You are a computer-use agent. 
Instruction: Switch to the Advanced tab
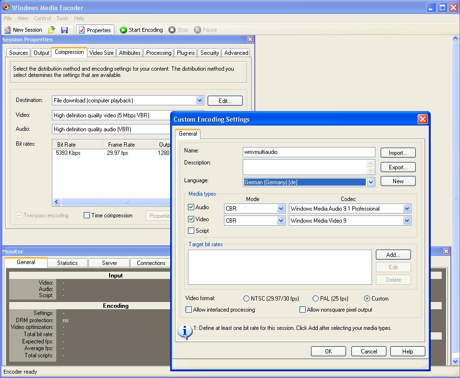point(236,53)
